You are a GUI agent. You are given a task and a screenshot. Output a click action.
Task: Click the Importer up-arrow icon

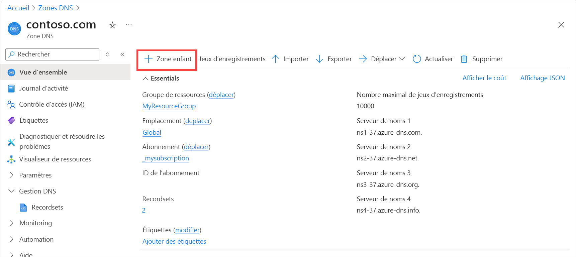[275, 59]
